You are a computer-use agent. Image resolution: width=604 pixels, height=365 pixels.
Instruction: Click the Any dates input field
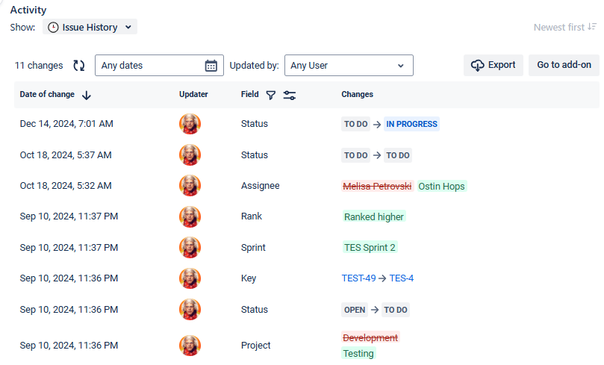(x=149, y=66)
